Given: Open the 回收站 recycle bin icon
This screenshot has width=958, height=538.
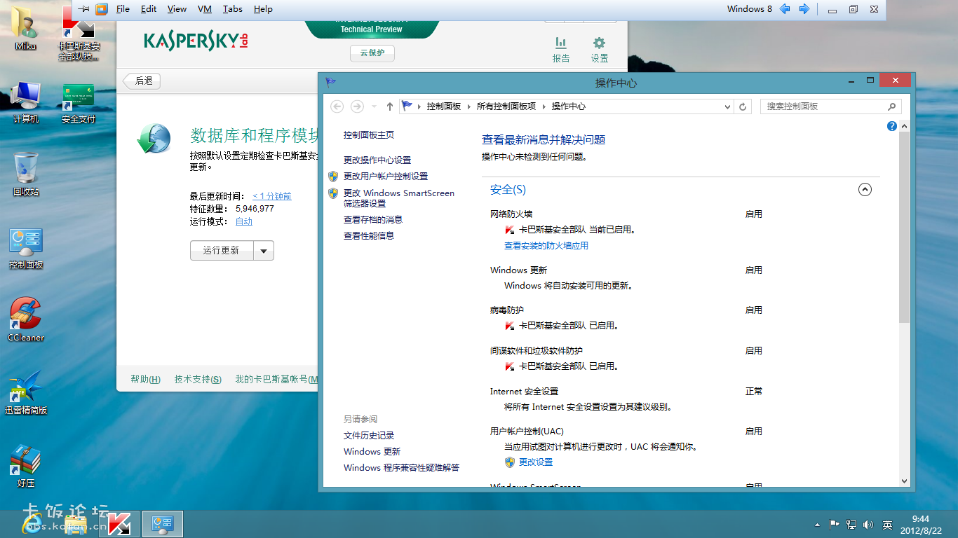Looking at the screenshot, I should coord(26,174).
